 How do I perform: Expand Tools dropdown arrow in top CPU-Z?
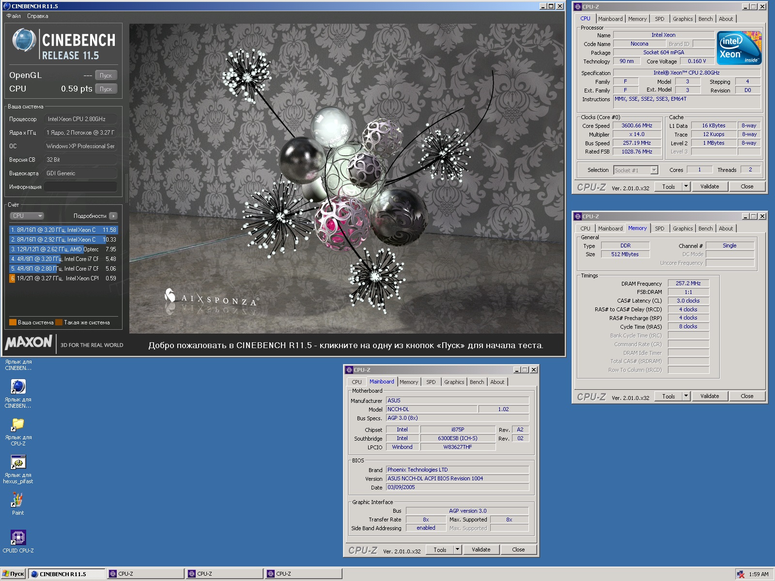pos(686,186)
